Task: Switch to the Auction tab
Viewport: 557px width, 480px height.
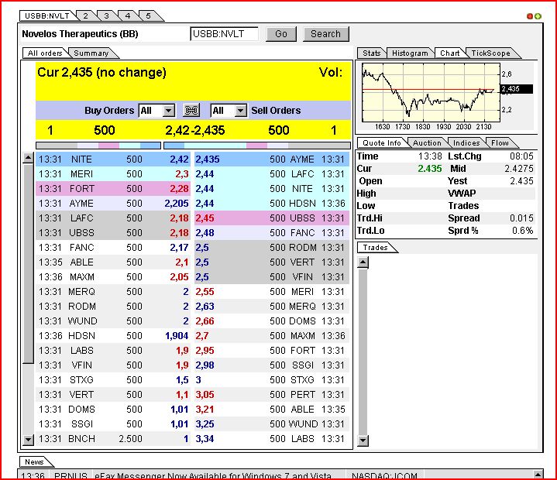Action: point(427,142)
